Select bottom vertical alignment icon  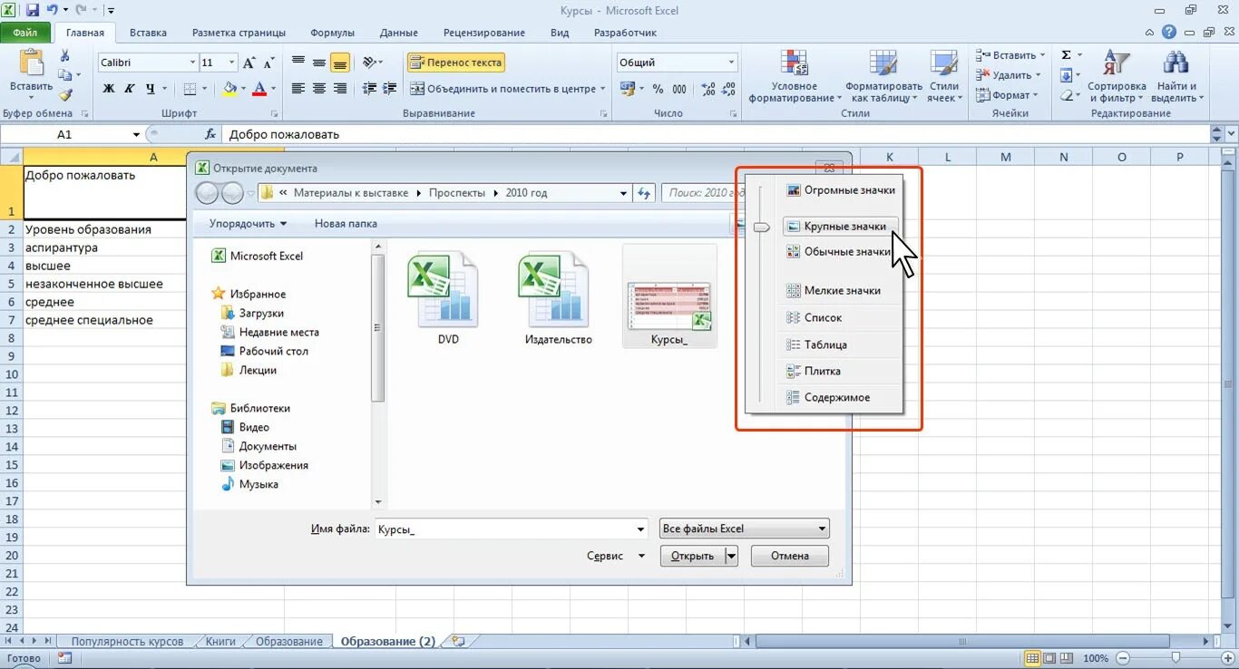(340, 63)
